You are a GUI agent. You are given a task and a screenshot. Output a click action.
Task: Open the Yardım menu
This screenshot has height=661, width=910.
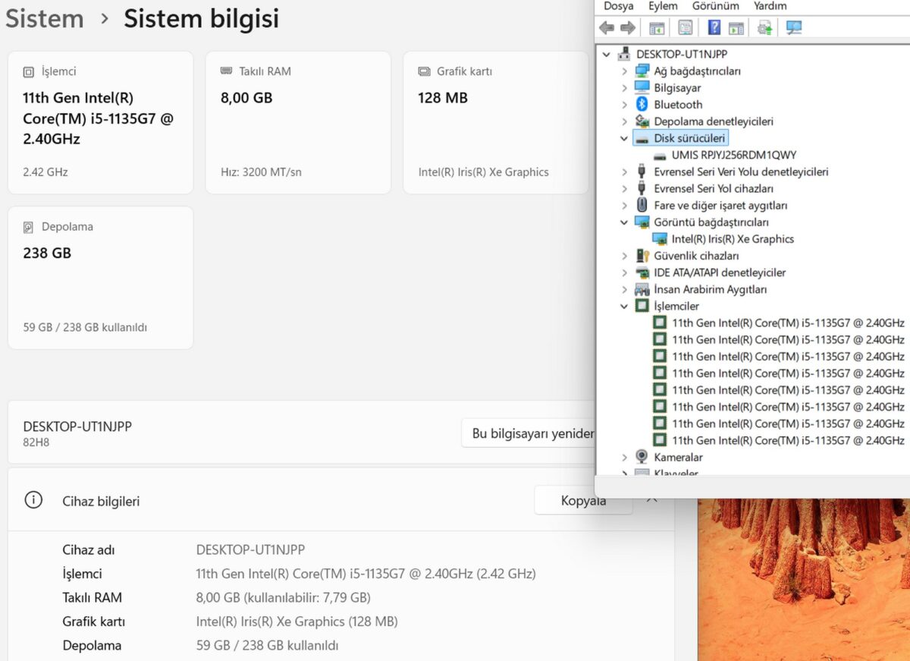coord(770,6)
